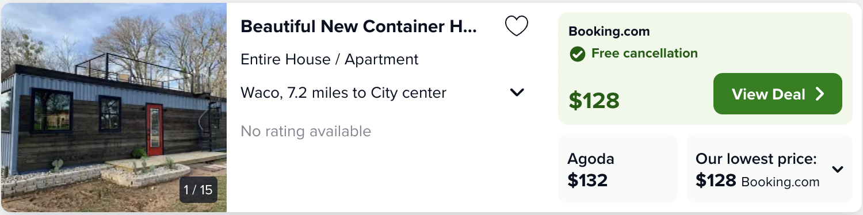The image size is (863, 215).
Task: Expand location details chevron beside Waco
Action: pyautogui.click(x=517, y=92)
